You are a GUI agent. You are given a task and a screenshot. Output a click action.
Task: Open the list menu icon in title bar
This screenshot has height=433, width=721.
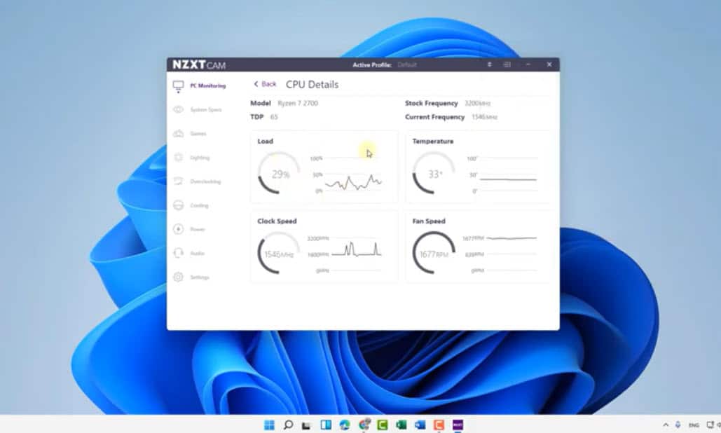point(507,64)
